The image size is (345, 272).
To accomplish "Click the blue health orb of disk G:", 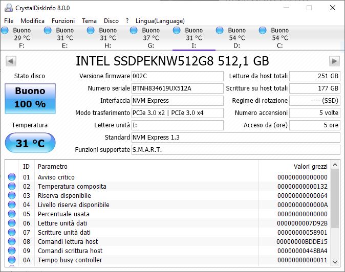I will click(x=134, y=30).
